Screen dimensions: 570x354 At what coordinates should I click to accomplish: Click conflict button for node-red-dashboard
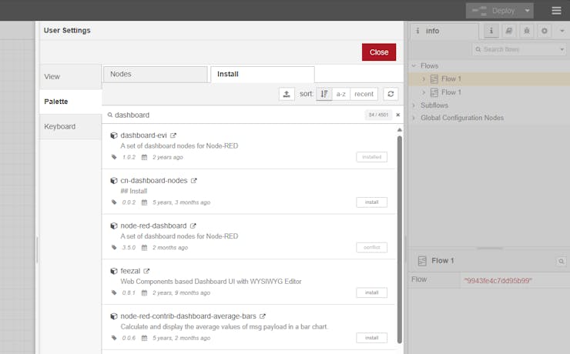pos(371,247)
